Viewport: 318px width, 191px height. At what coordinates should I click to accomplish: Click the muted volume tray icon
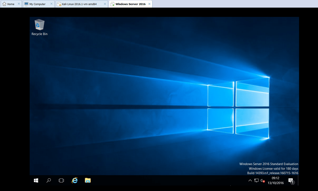pos(263,181)
